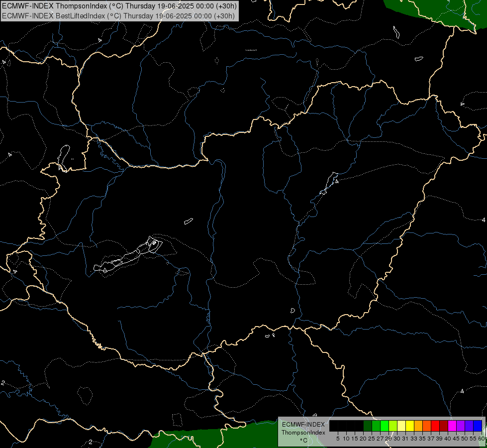Pick the purple 45–50 legend swatch
This screenshot has width=487, height=448.
[461, 426]
